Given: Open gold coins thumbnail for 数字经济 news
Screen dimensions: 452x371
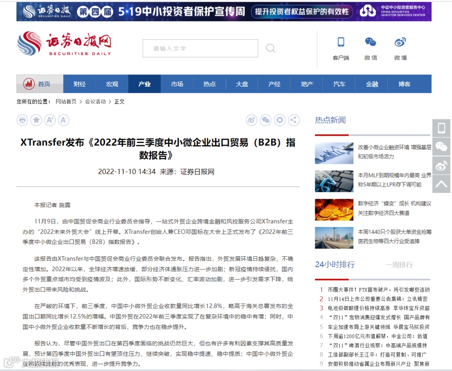Looking at the screenshot, I should 334,210.
